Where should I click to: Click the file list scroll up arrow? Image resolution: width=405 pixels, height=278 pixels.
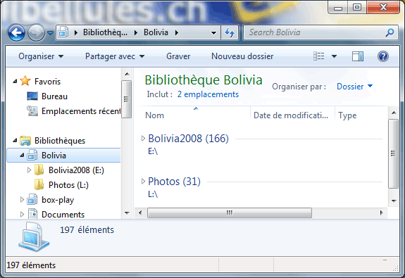pos(394,113)
